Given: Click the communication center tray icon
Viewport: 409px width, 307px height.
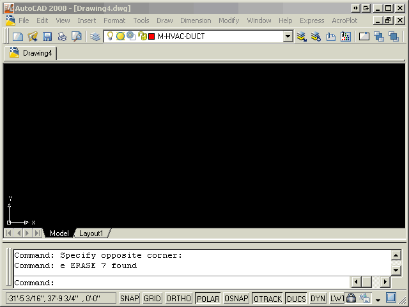Looking at the screenshot, I should pyautogui.click(x=364, y=298).
